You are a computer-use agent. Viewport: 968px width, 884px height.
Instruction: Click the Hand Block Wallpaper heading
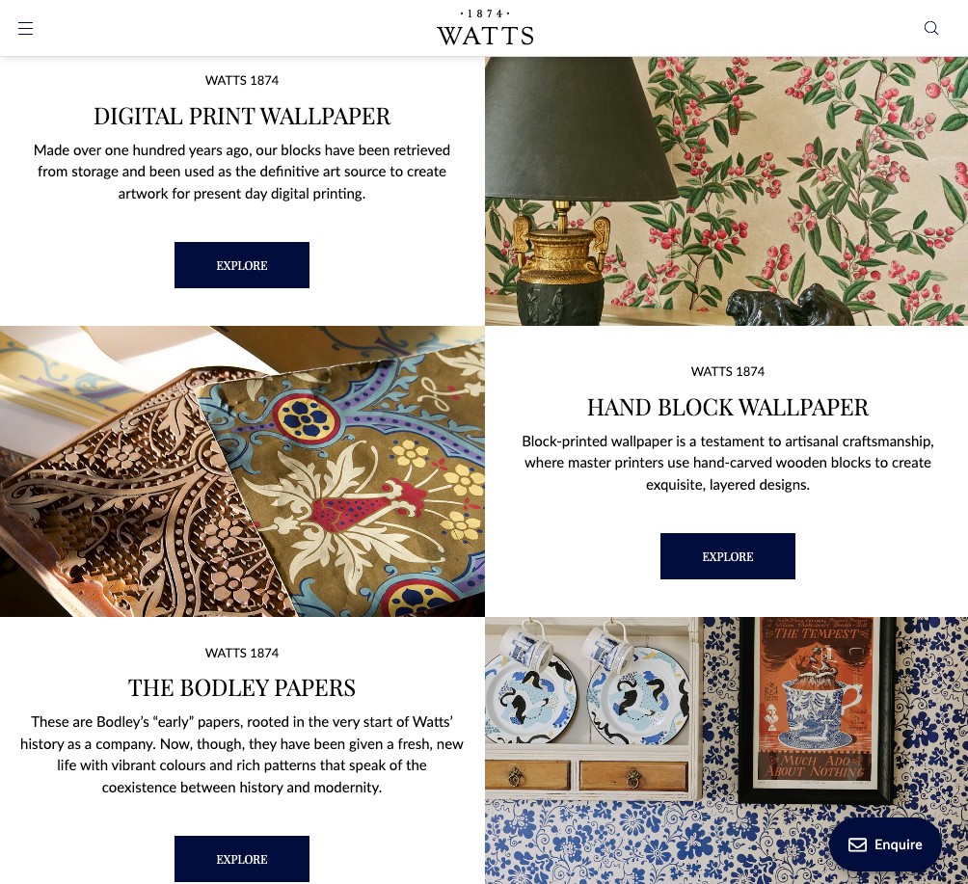coord(728,408)
